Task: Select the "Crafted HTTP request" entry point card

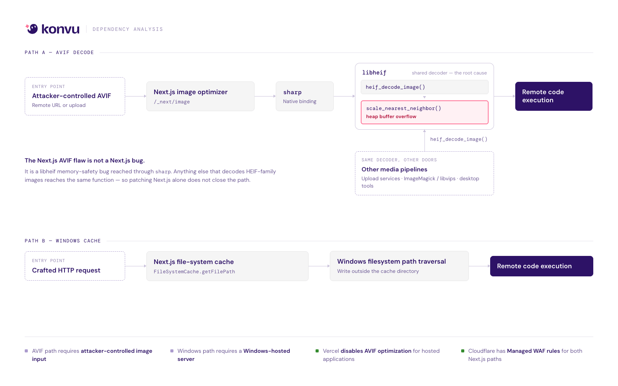Action: point(75,266)
